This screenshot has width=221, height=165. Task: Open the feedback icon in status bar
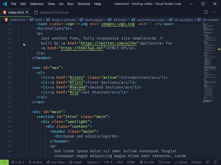[x=207, y=162]
